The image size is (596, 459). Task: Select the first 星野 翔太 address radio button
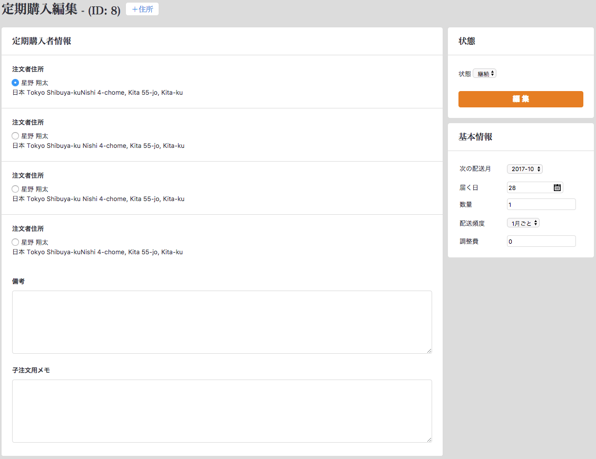point(15,83)
